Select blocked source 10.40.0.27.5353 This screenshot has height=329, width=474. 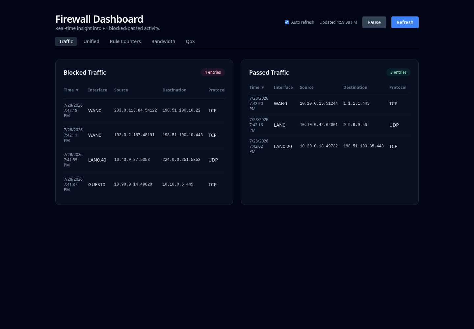tap(132, 160)
